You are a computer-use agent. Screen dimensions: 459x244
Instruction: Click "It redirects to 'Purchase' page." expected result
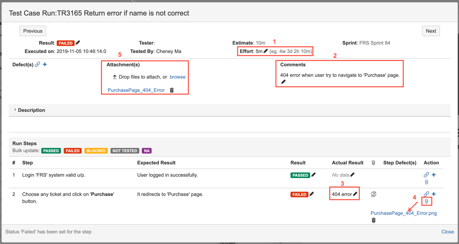coord(170,194)
